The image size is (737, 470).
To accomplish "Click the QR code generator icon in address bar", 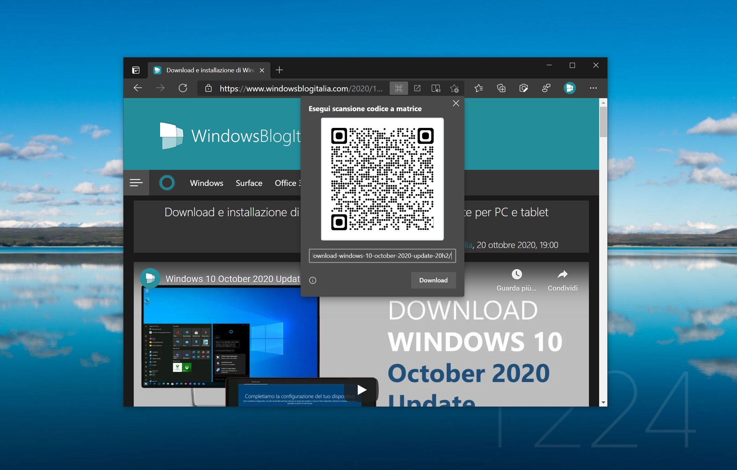I will 399,88.
